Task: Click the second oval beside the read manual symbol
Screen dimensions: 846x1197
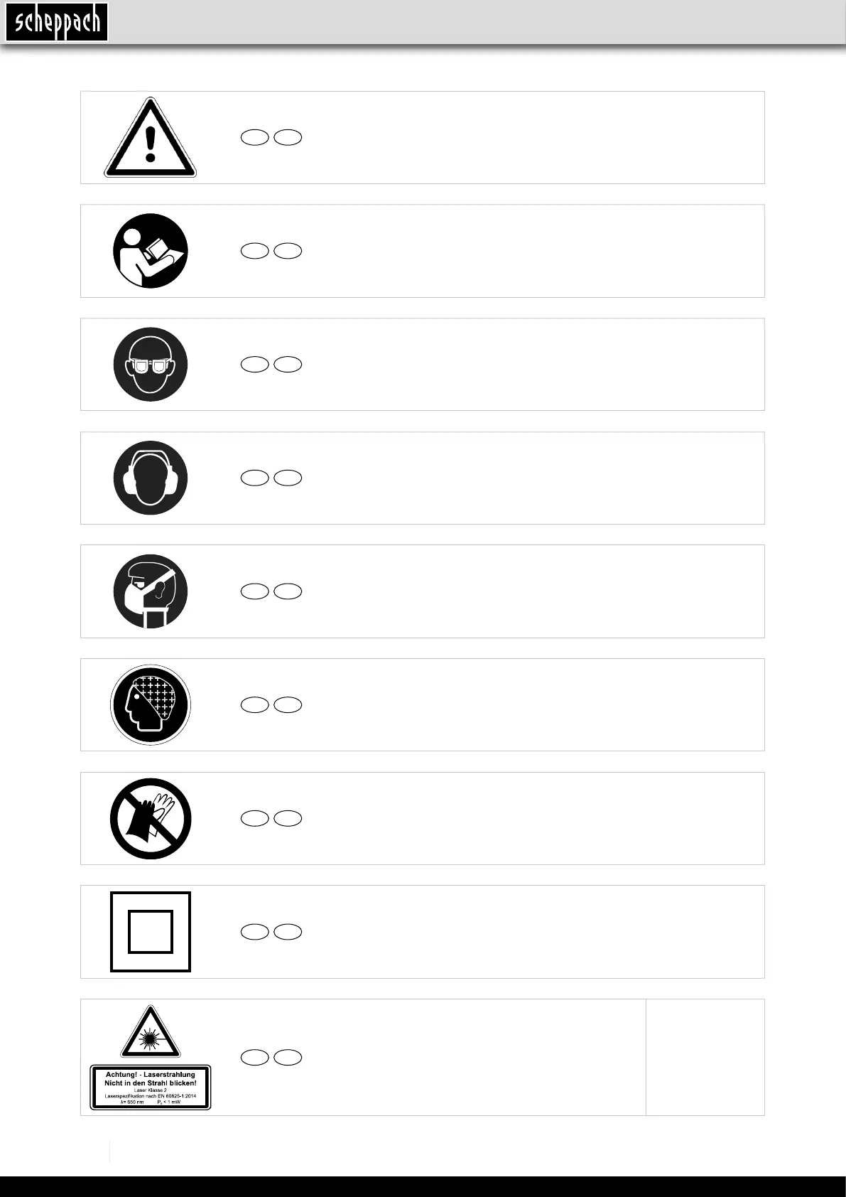Action: pos(288,251)
